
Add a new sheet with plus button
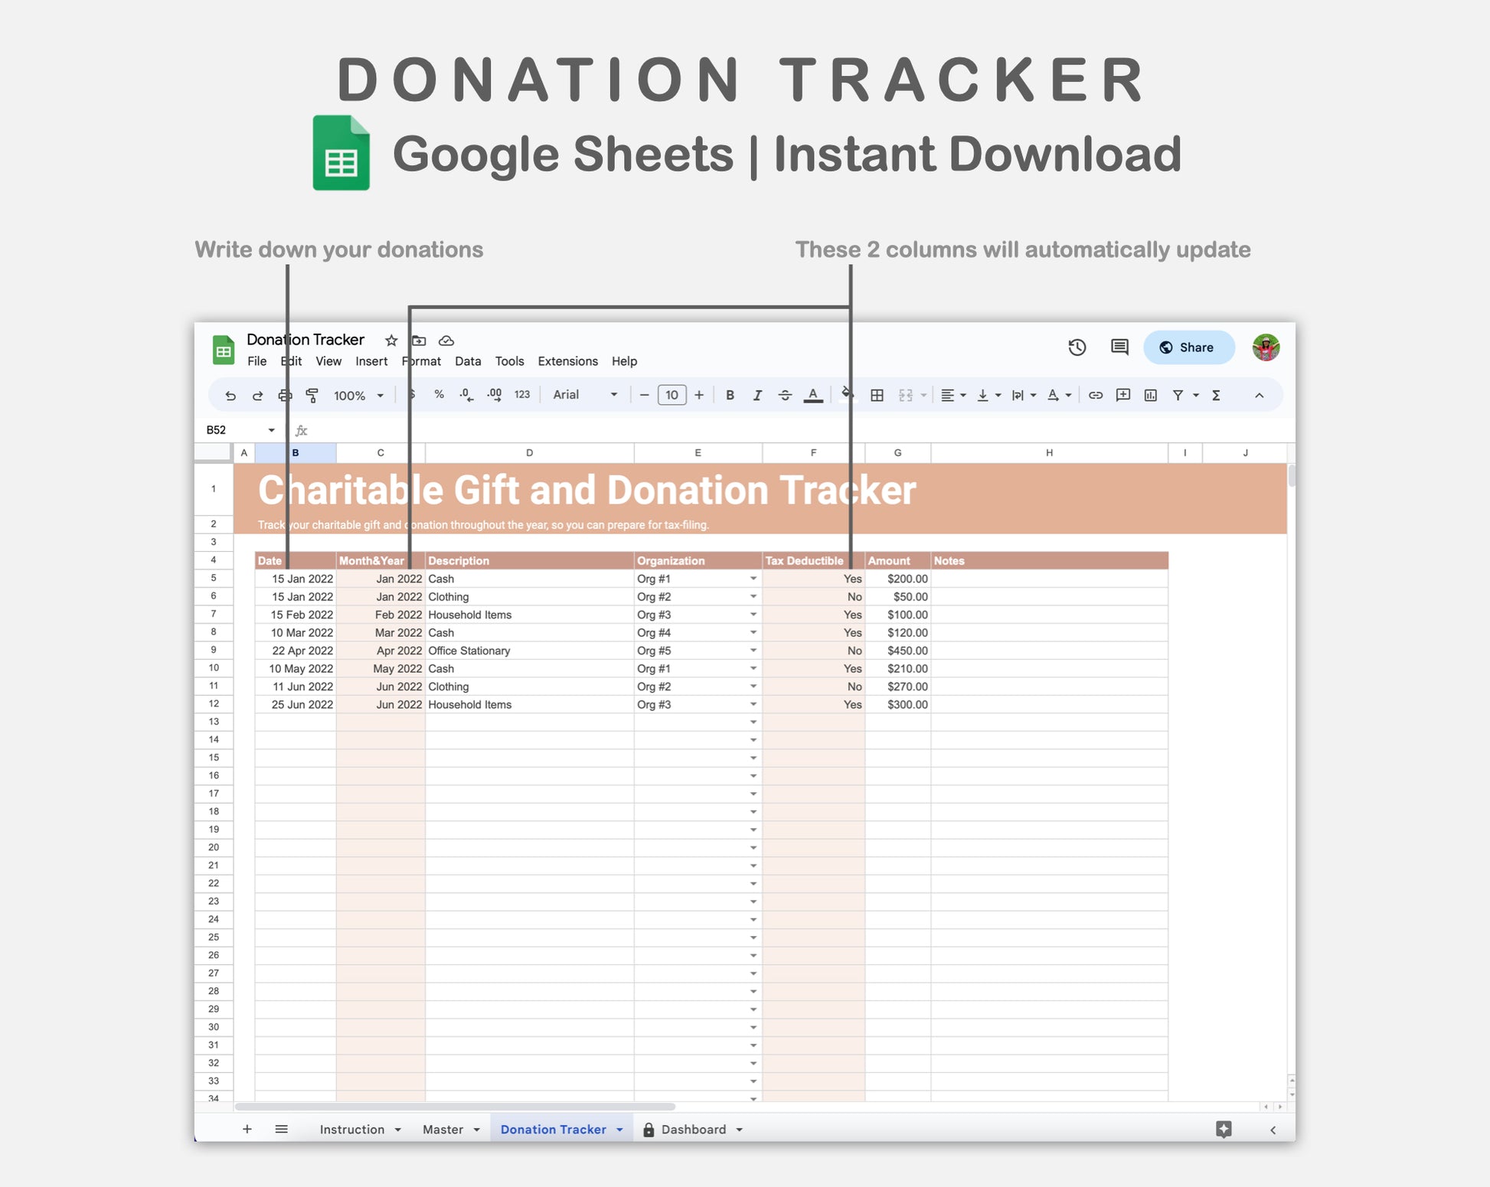[247, 1130]
